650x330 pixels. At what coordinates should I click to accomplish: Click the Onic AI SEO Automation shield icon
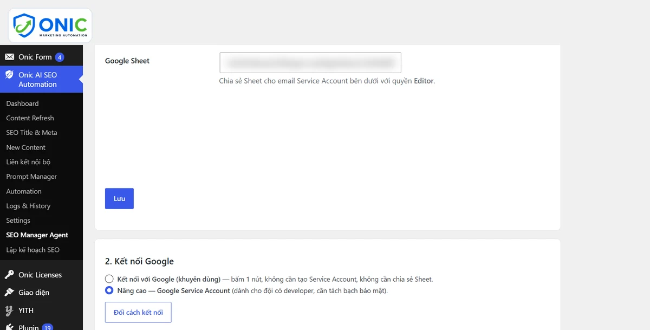pyautogui.click(x=9, y=75)
